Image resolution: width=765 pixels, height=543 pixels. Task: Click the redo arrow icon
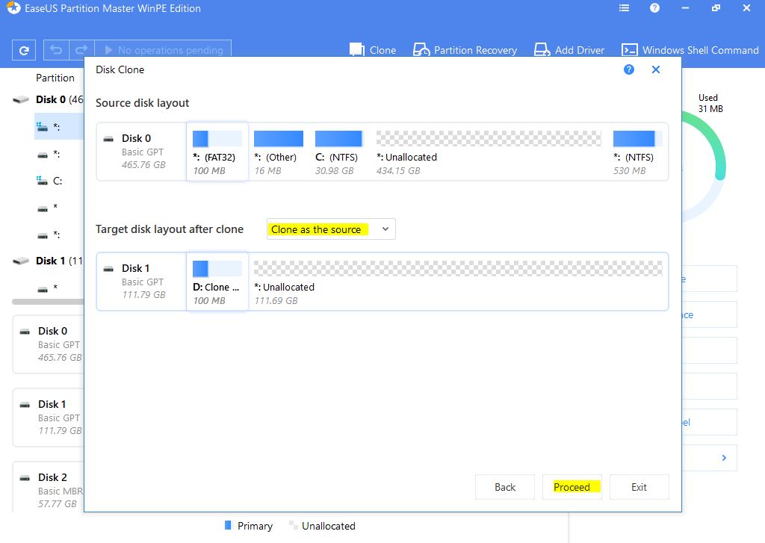[x=82, y=51]
